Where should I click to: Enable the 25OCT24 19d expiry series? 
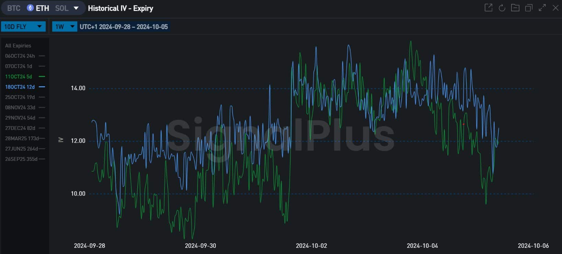[20, 97]
